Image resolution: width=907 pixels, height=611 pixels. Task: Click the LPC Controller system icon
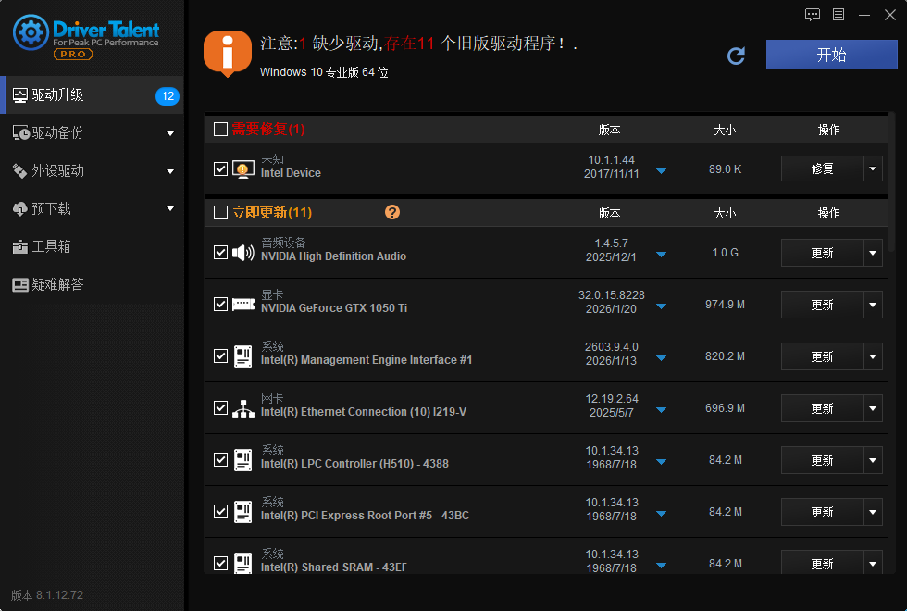[242, 460]
